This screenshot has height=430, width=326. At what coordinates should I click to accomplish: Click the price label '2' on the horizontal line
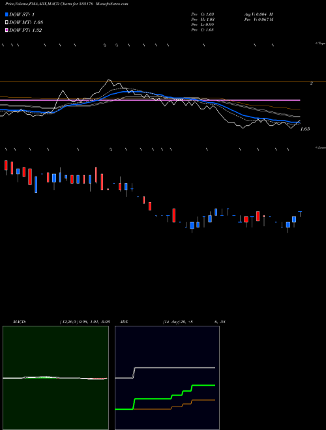click(x=312, y=83)
